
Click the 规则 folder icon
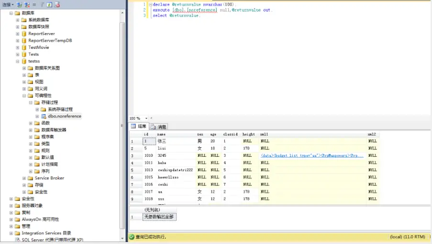37,151
